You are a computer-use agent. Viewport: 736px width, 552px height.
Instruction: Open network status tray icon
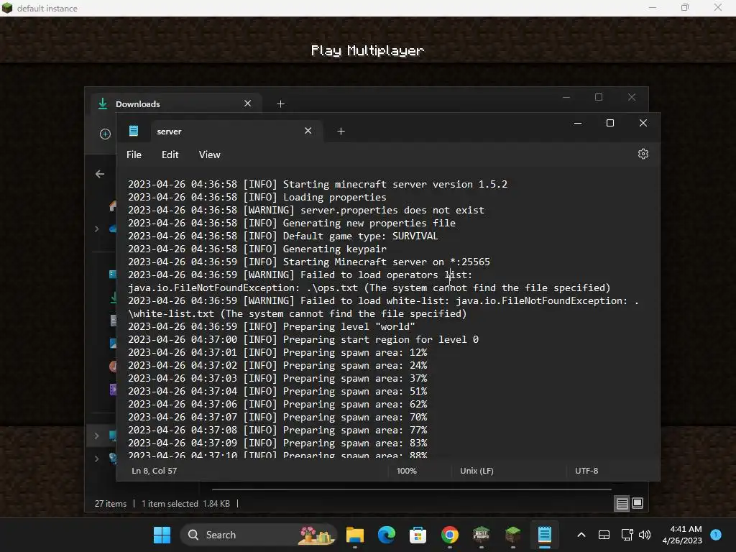(x=627, y=535)
